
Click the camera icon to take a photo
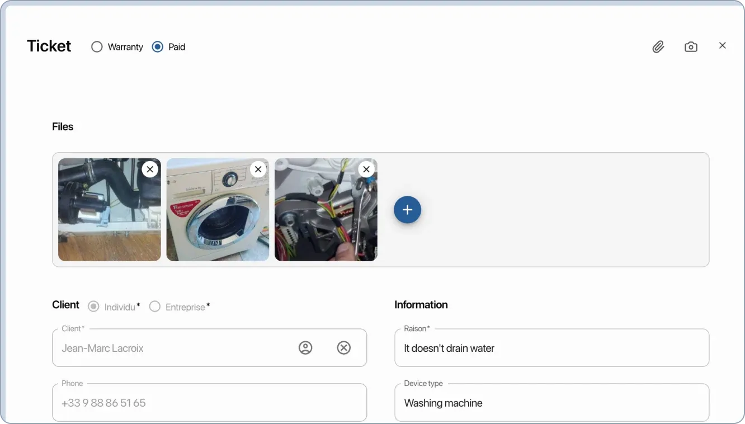coord(691,46)
